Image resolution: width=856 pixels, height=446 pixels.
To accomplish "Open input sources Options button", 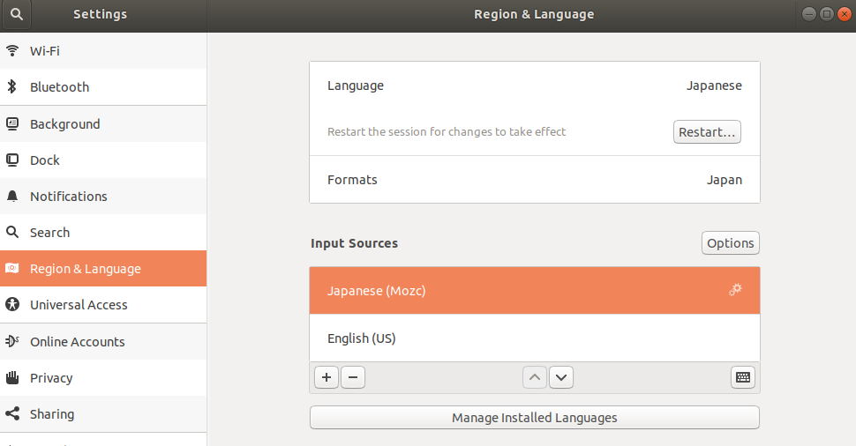I will click(730, 243).
